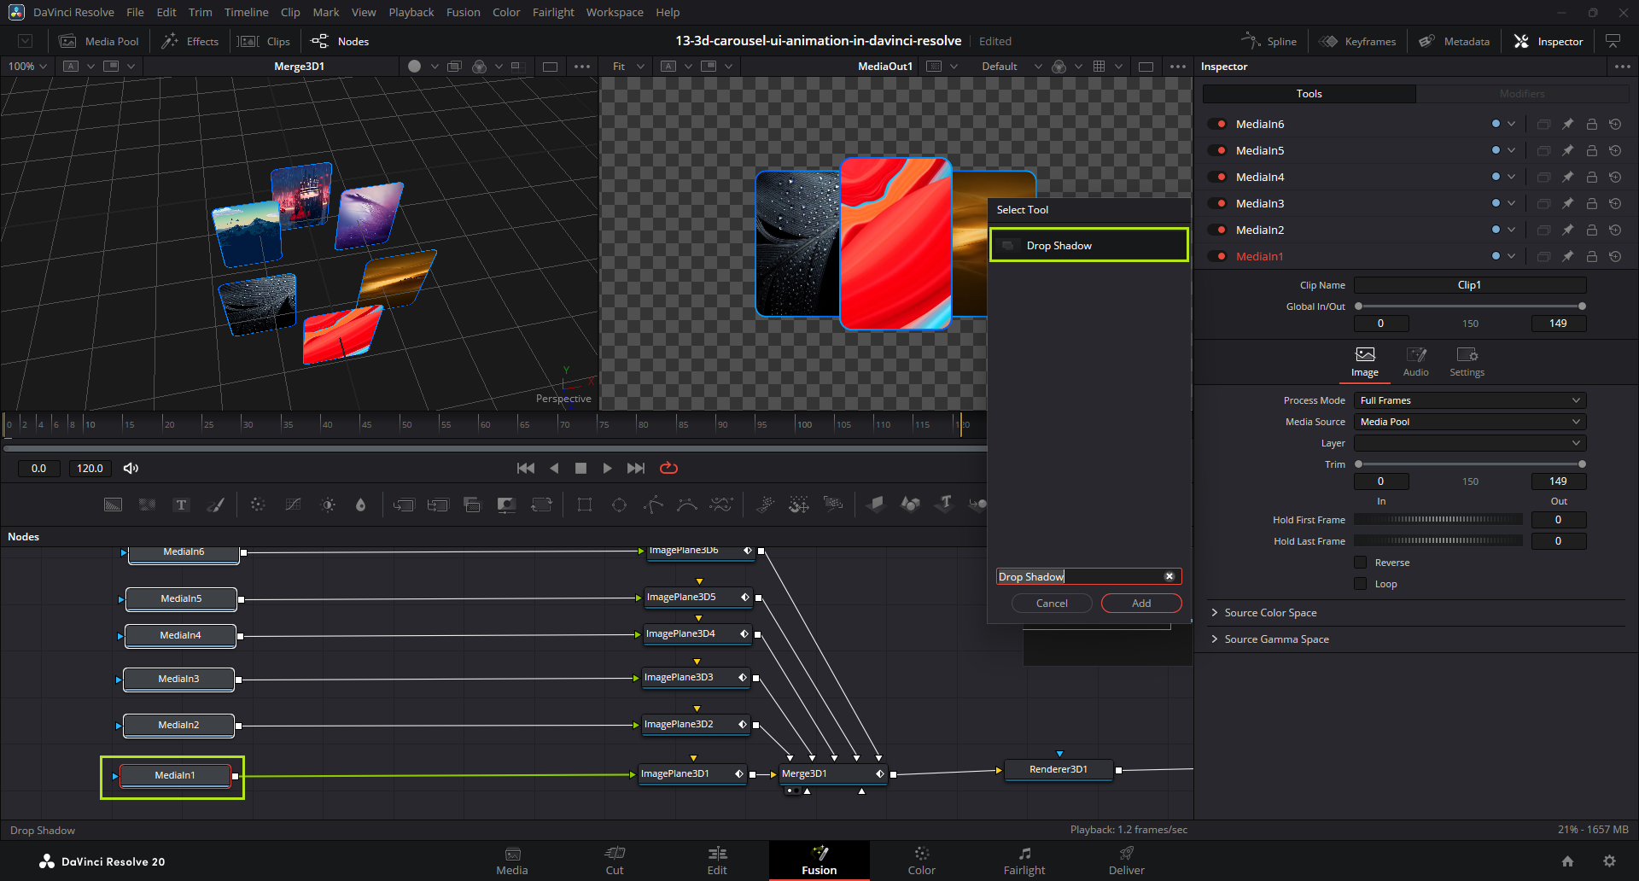Switch to the Color page tab
1639x881 pixels.
(921, 861)
